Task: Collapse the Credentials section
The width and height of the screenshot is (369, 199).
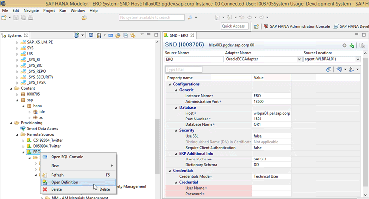Action: (170, 171)
